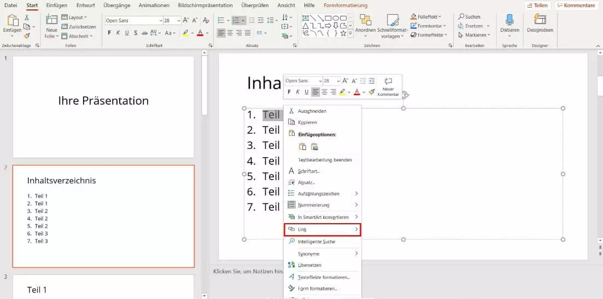The image size is (603, 299).
Task: Click Neuer Kommentar in mini toolbar
Action: click(388, 86)
